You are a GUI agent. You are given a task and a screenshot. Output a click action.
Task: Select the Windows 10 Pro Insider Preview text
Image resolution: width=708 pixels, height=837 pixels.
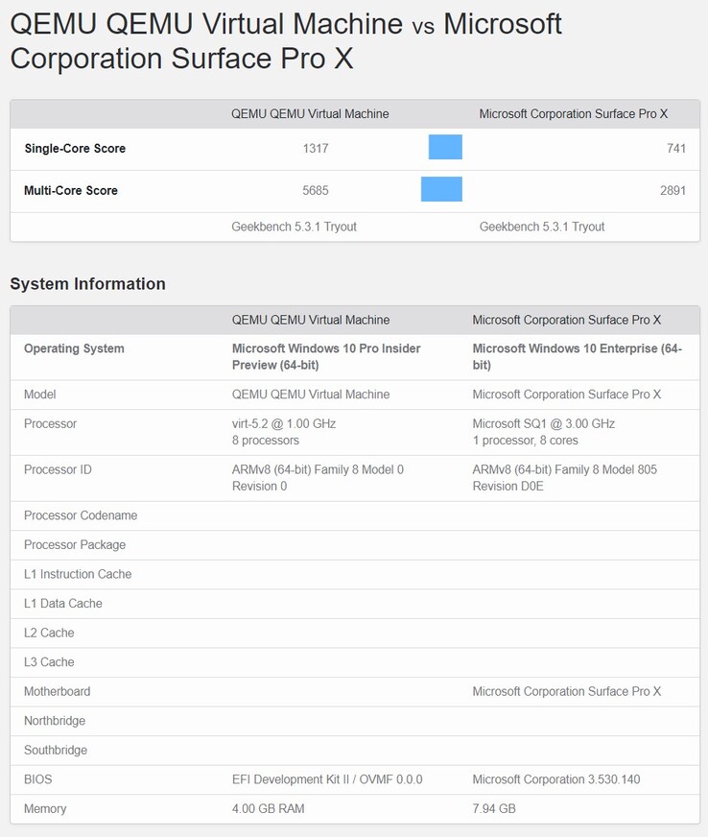(x=326, y=357)
